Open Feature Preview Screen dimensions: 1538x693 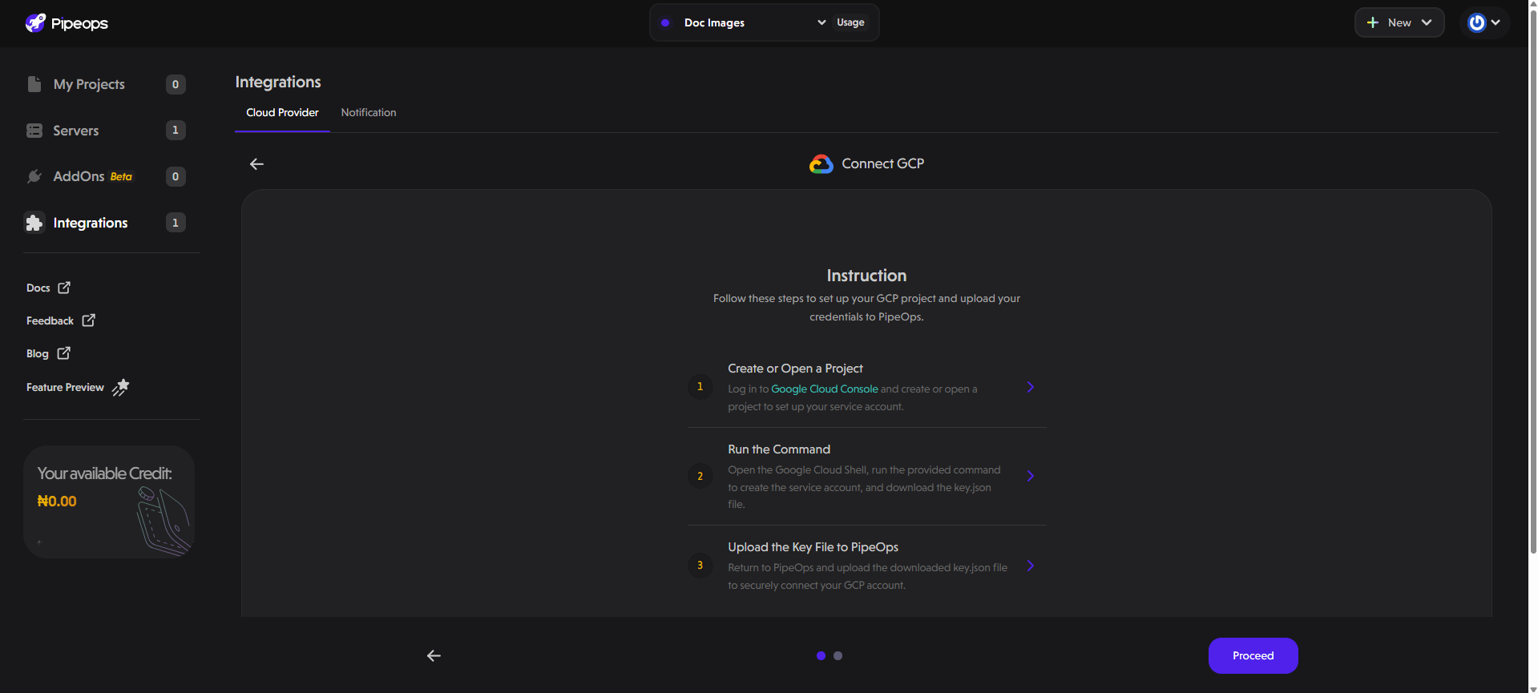[x=65, y=387]
